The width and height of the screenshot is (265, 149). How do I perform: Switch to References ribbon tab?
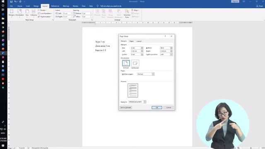pos(55,6)
